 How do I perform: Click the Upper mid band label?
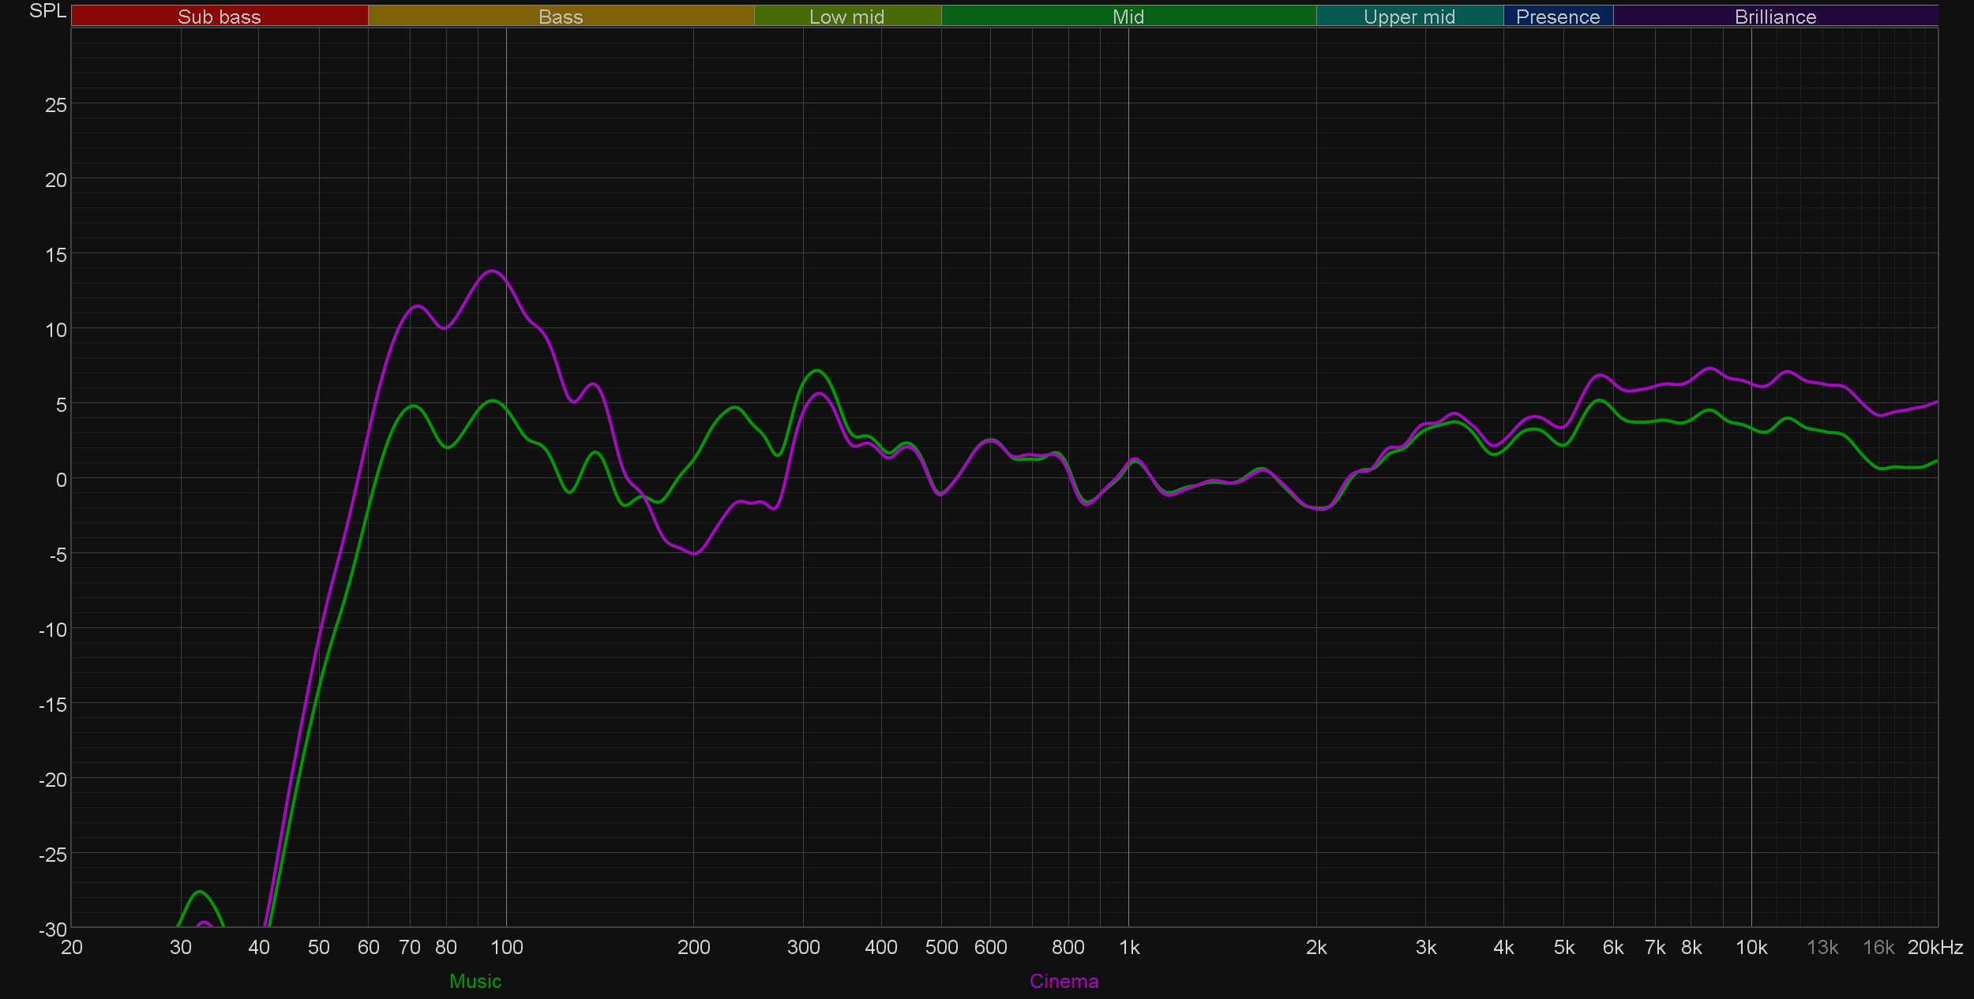[x=1409, y=17]
